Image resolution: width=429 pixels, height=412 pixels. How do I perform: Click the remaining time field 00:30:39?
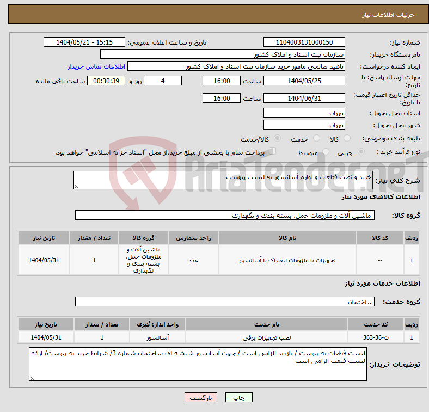coord(106,81)
